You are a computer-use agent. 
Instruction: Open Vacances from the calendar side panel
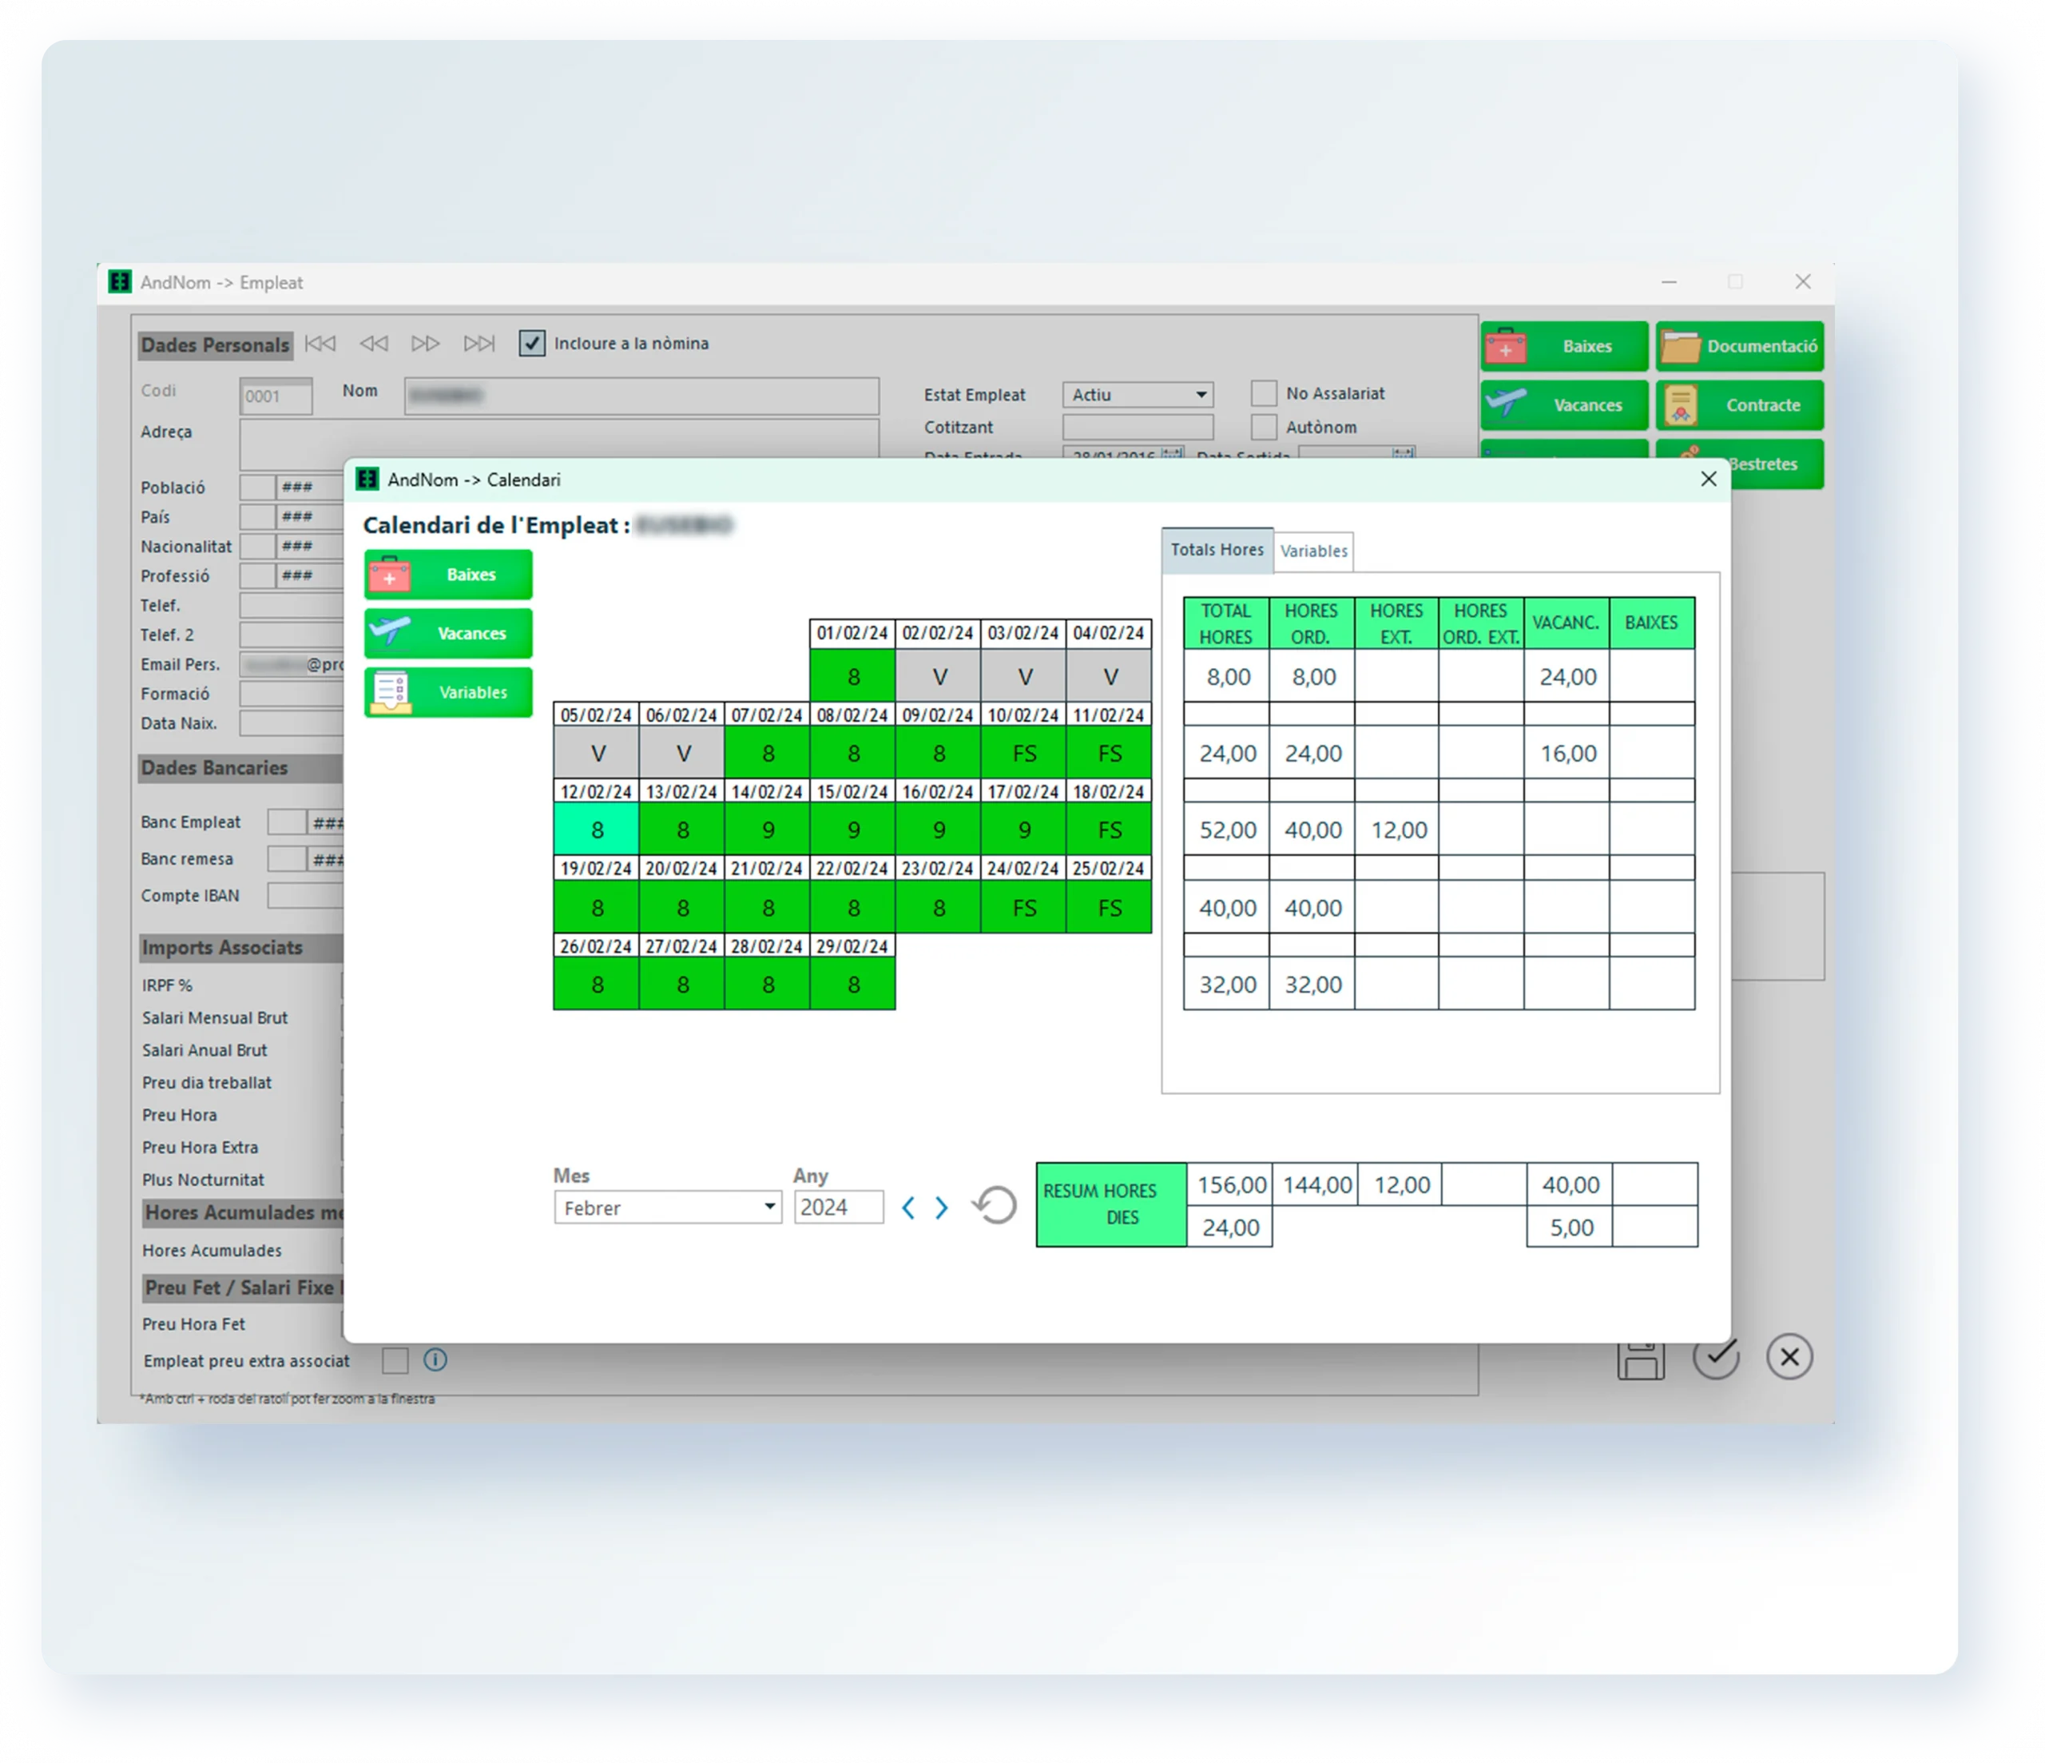[447, 633]
